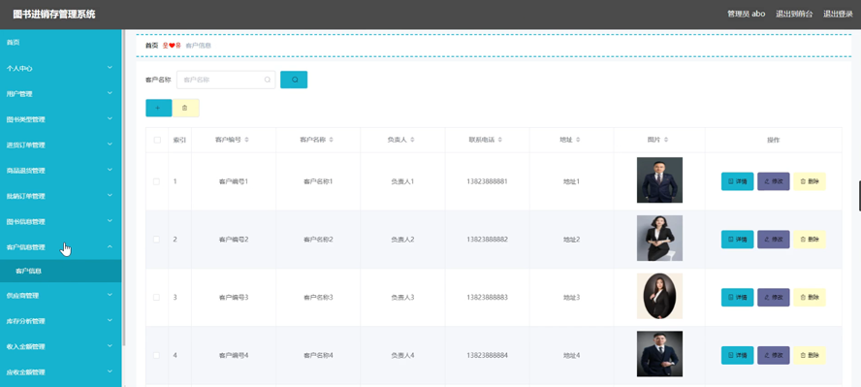Focus the 客户名称 search input field
The width and height of the screenshot is (861, 387).
(x=226, y=80)
